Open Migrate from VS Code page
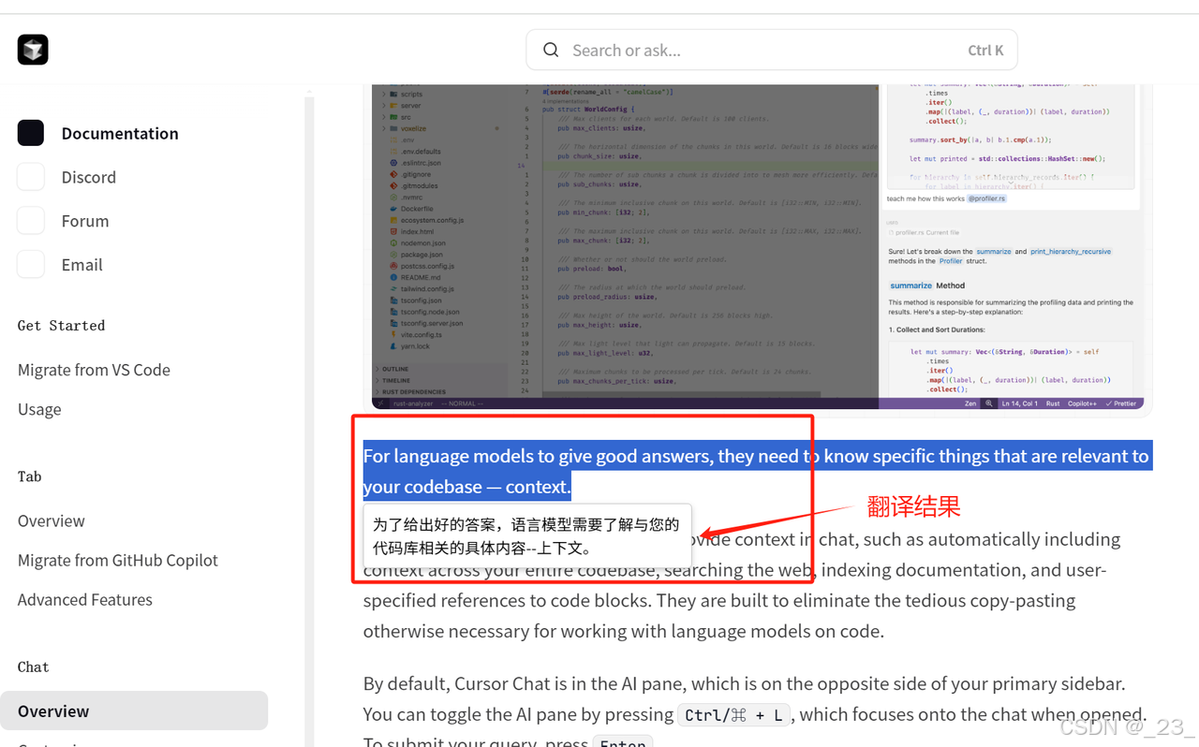This screenshot has width=1199, height=747. pos(94,370)
